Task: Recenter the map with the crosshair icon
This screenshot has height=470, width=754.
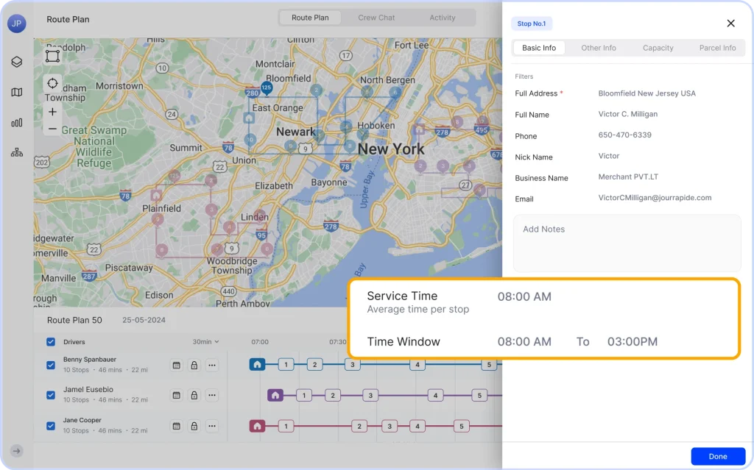Action: pos(52,84)
